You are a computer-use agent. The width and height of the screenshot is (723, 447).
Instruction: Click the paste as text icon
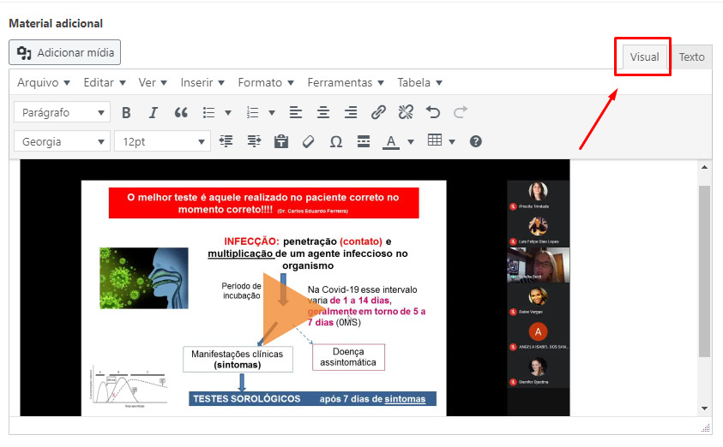[x=280, y=141]
